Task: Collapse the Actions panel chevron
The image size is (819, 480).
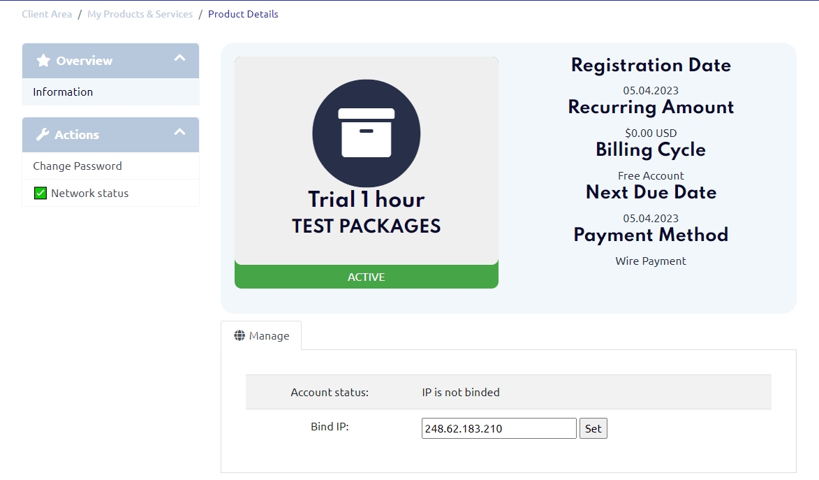Action: pyautogui.click(x=179, y=132)
